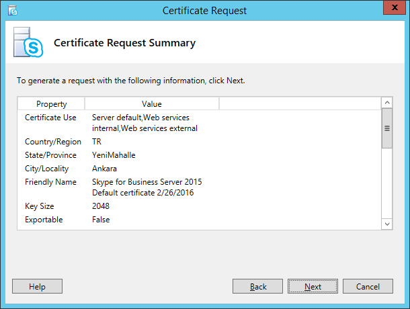This screenshot has width=410, height=309.
Task: Click the 'To generate a request' instruction text
Action: 131,81
